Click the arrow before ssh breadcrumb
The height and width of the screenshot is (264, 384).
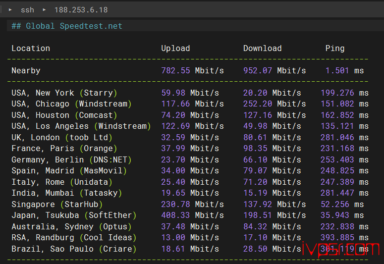[10, 10]
